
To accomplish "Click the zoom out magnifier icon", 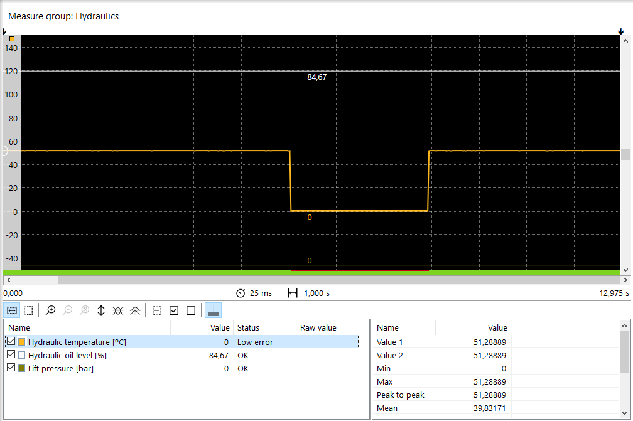I will point(68,310).
